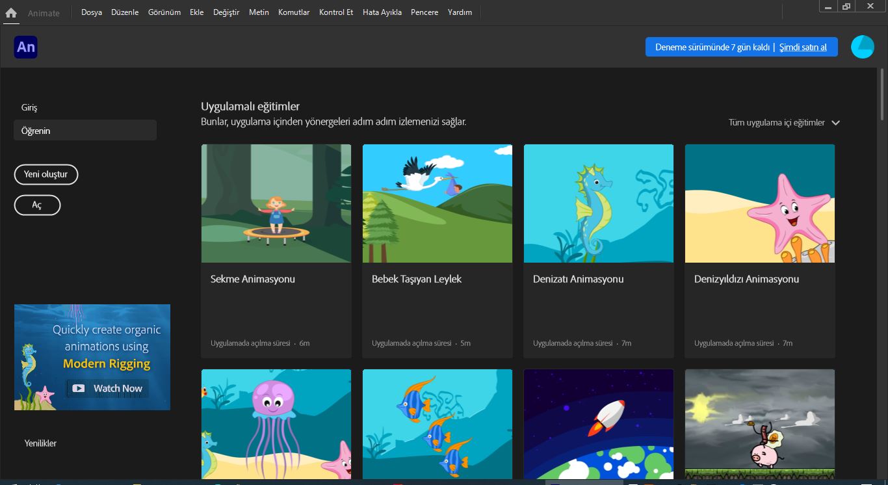Click the 6m duration text under Sekme Animasyonu
This screenshot has width=888, height=485.
tap(304, 343)
